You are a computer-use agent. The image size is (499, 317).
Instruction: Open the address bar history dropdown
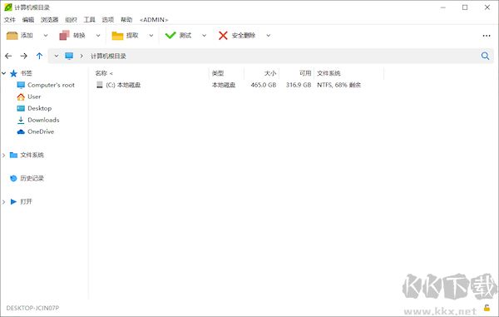tap(57, 56)
